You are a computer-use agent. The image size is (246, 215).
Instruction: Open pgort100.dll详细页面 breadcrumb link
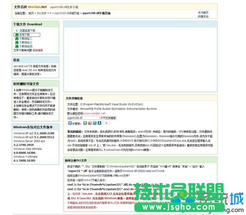67,13
